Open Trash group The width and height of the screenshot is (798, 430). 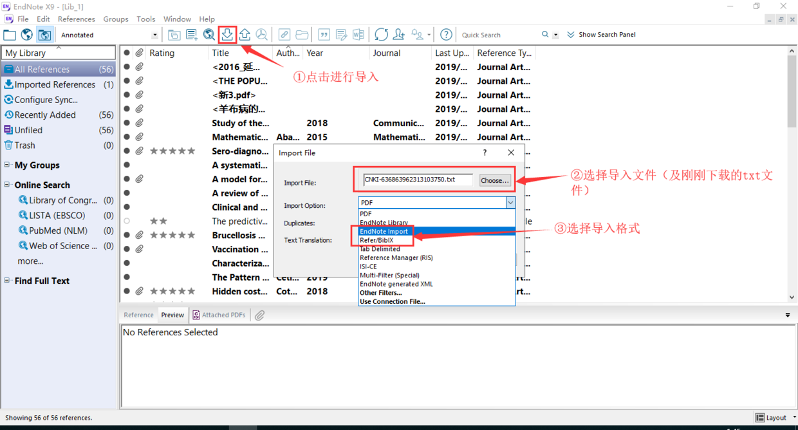pos(59,145)
